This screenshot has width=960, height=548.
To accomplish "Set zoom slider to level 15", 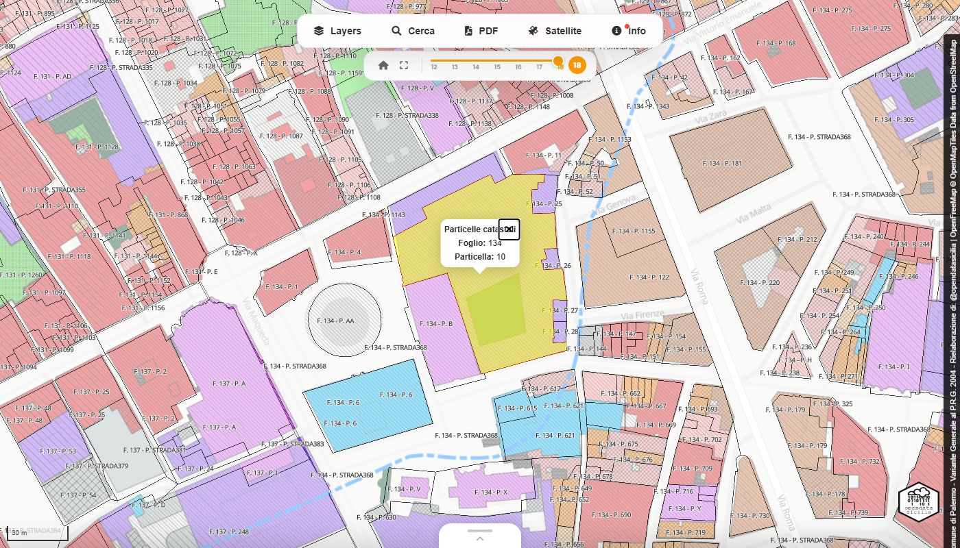I will (497, 67).
